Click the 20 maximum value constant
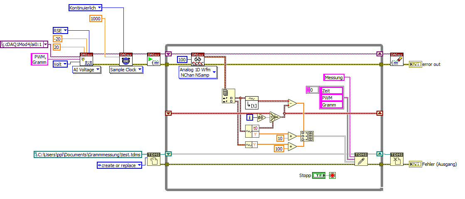This screenshot has width=465, height=199. [x=57, y=47]
